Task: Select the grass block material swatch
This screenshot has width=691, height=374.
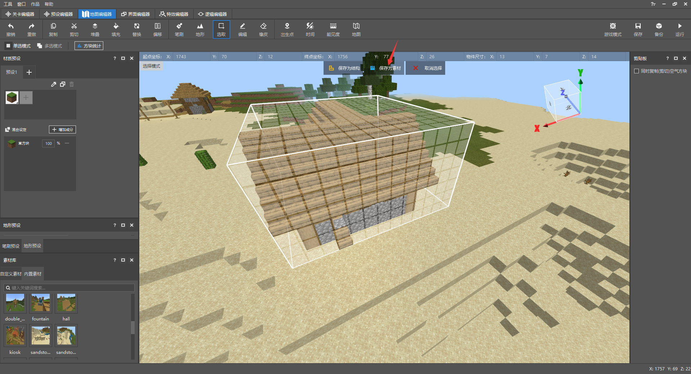Action: [x=12, y=97]
